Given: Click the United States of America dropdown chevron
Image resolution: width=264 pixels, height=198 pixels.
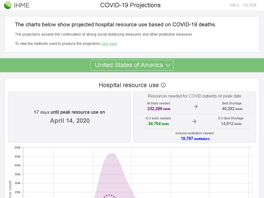Looking at the screenshot, I should tap(168, 65).
